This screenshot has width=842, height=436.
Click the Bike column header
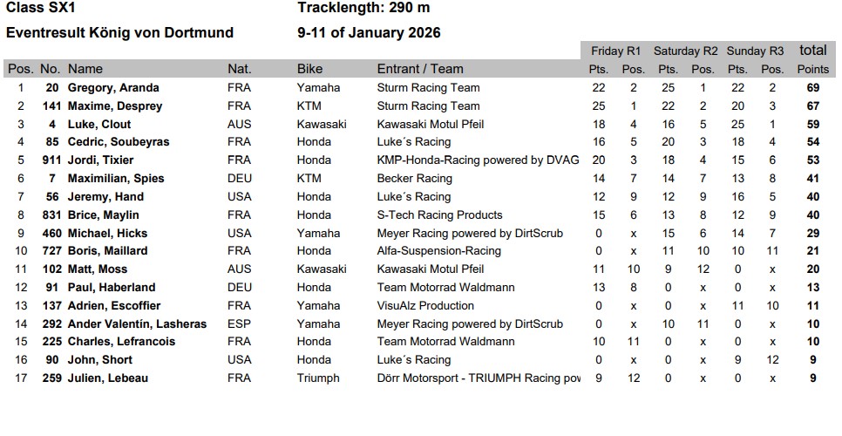point(309,69)
